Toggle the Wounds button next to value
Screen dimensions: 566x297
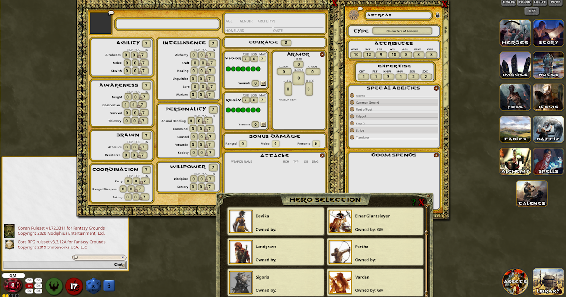[263, 83]
